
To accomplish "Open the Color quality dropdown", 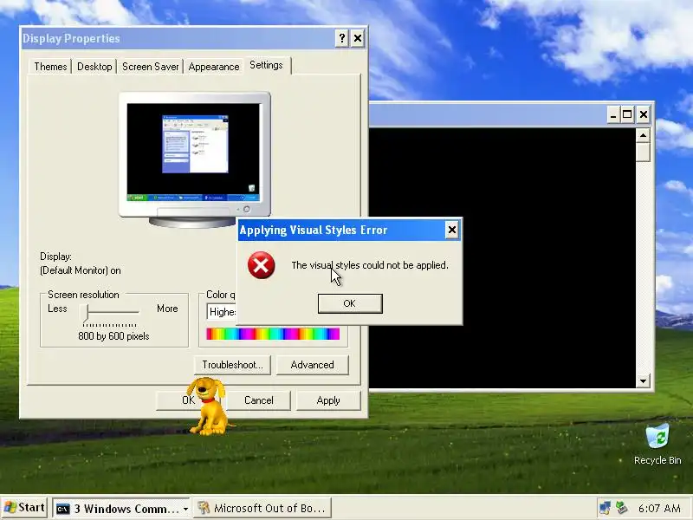I will point(223,312).
